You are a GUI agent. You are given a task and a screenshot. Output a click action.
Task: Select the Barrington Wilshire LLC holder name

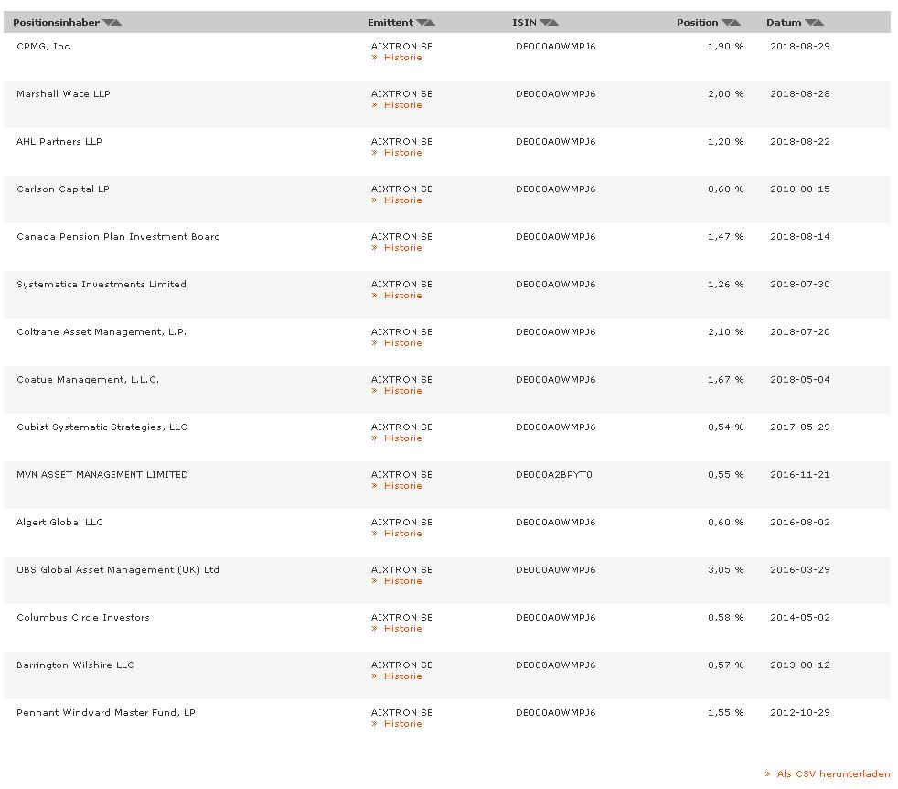(75, 665)
